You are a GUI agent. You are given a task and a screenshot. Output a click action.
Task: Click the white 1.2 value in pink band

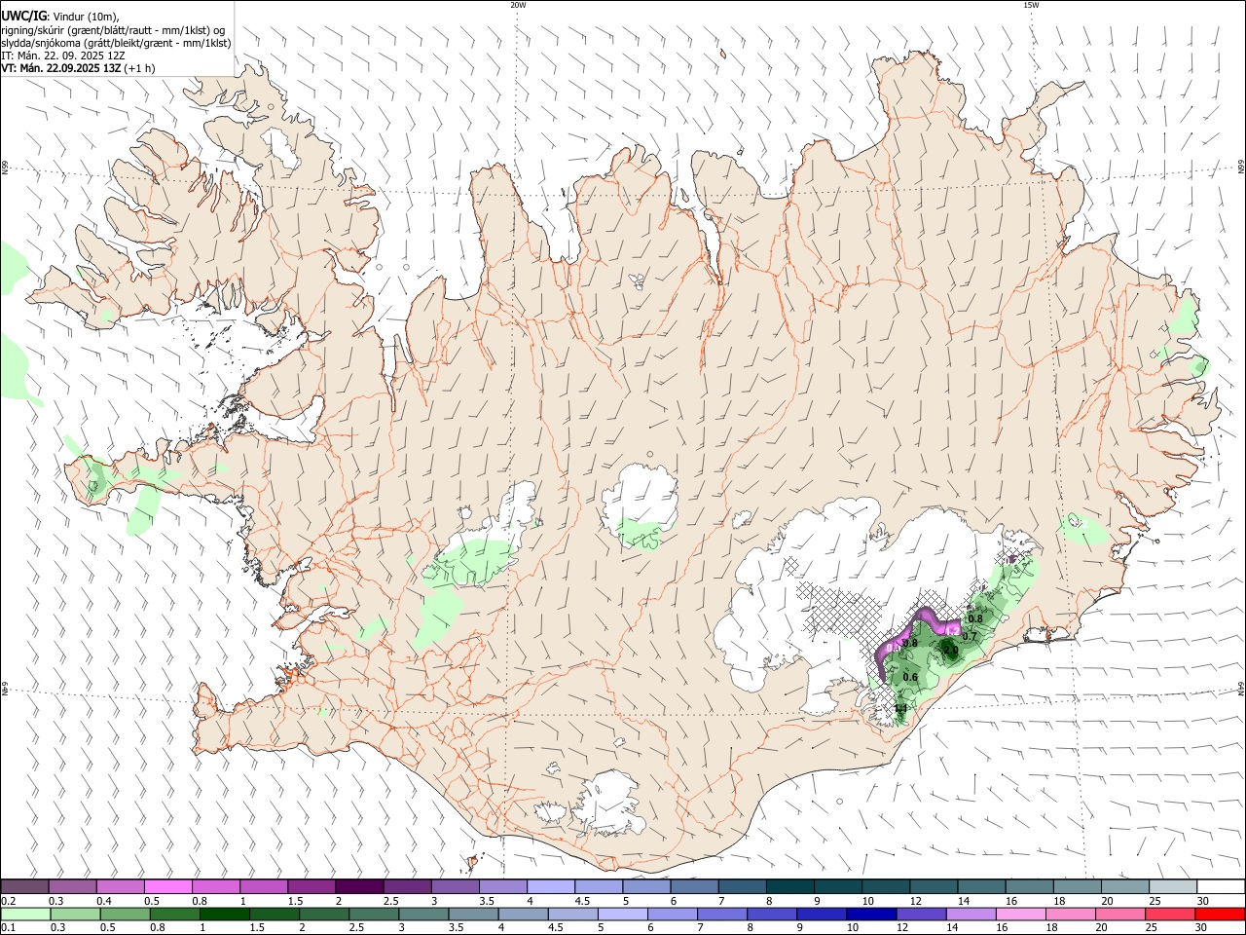[952, 631]
